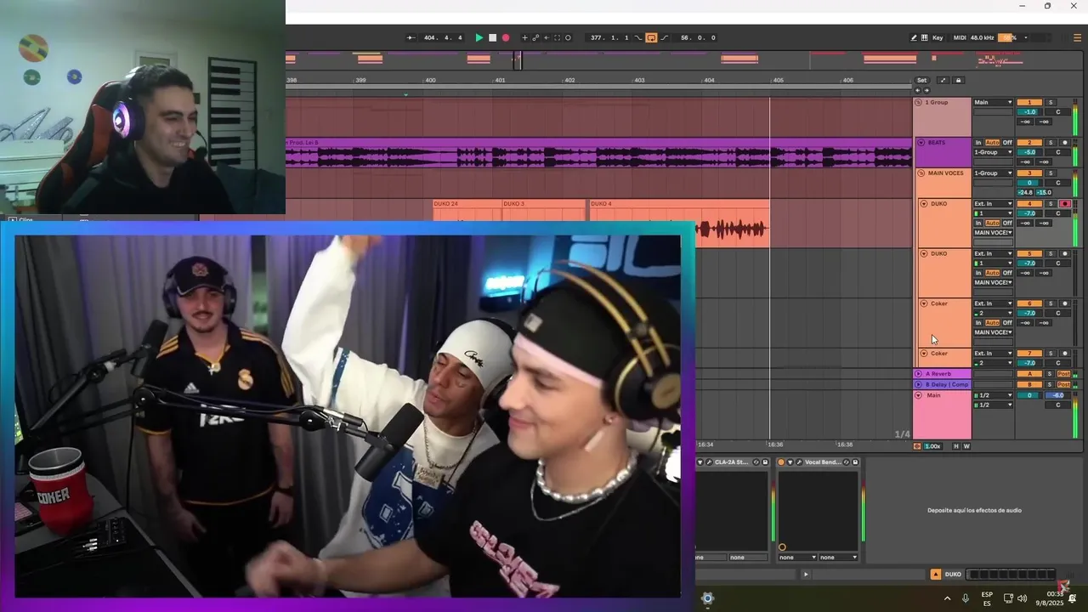Toggle the orange Loop switch
1088x612 pixels.
point(651,37)
